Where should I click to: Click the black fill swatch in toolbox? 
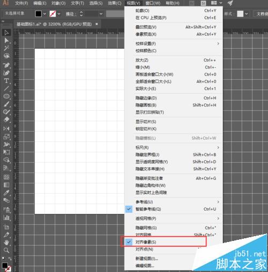[x=5, y=266]
